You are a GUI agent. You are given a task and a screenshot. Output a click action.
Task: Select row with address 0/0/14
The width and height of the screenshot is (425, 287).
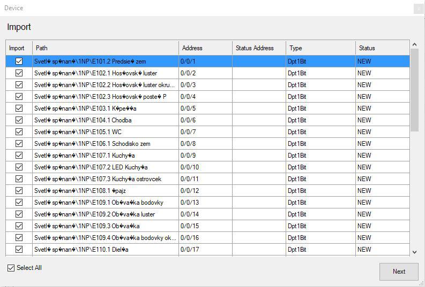tap(105, 214)
